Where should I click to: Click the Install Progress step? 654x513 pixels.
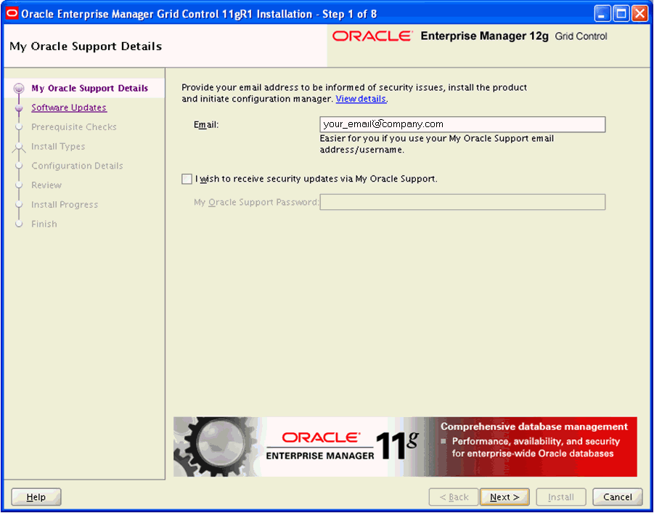pyautogui.click(x=65, y=204)
